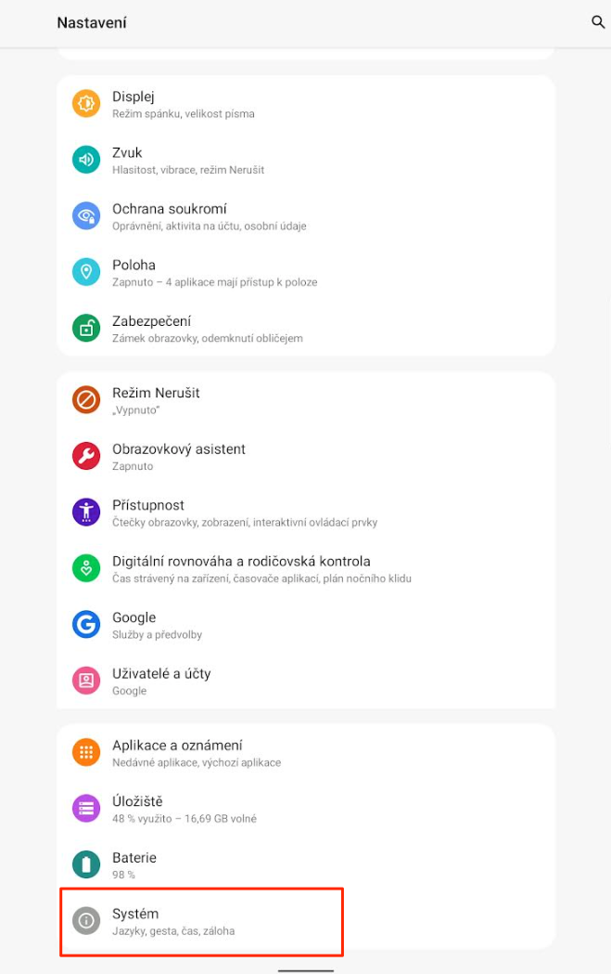
Task: Tap the search magnifier icon
Action: (x=598, y=22)
